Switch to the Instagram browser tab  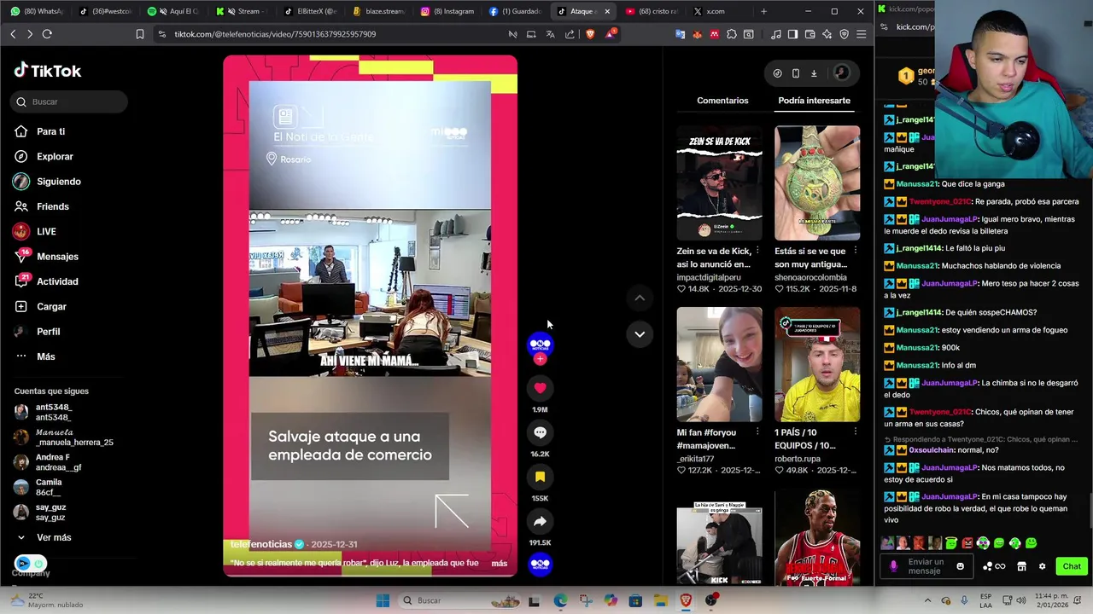point(447,11)
